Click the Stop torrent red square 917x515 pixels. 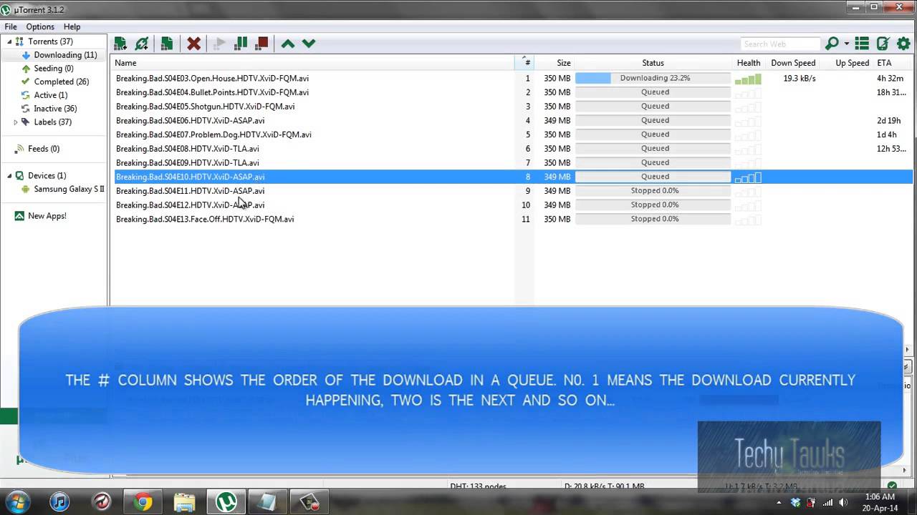click(x=261, y=44)
